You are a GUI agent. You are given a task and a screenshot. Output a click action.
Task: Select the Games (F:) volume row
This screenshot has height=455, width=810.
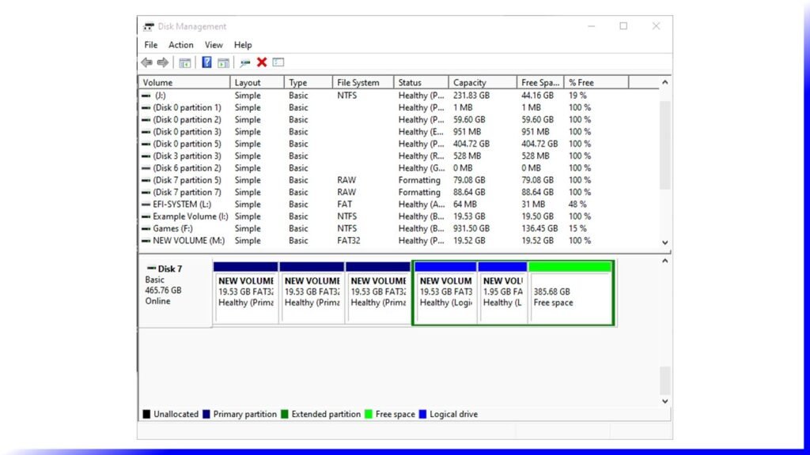172,228
